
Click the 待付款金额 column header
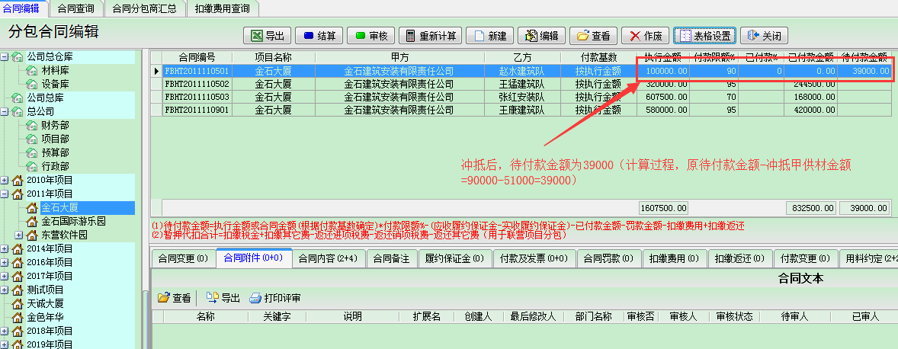pyautogui.click(x=864, y=57)
